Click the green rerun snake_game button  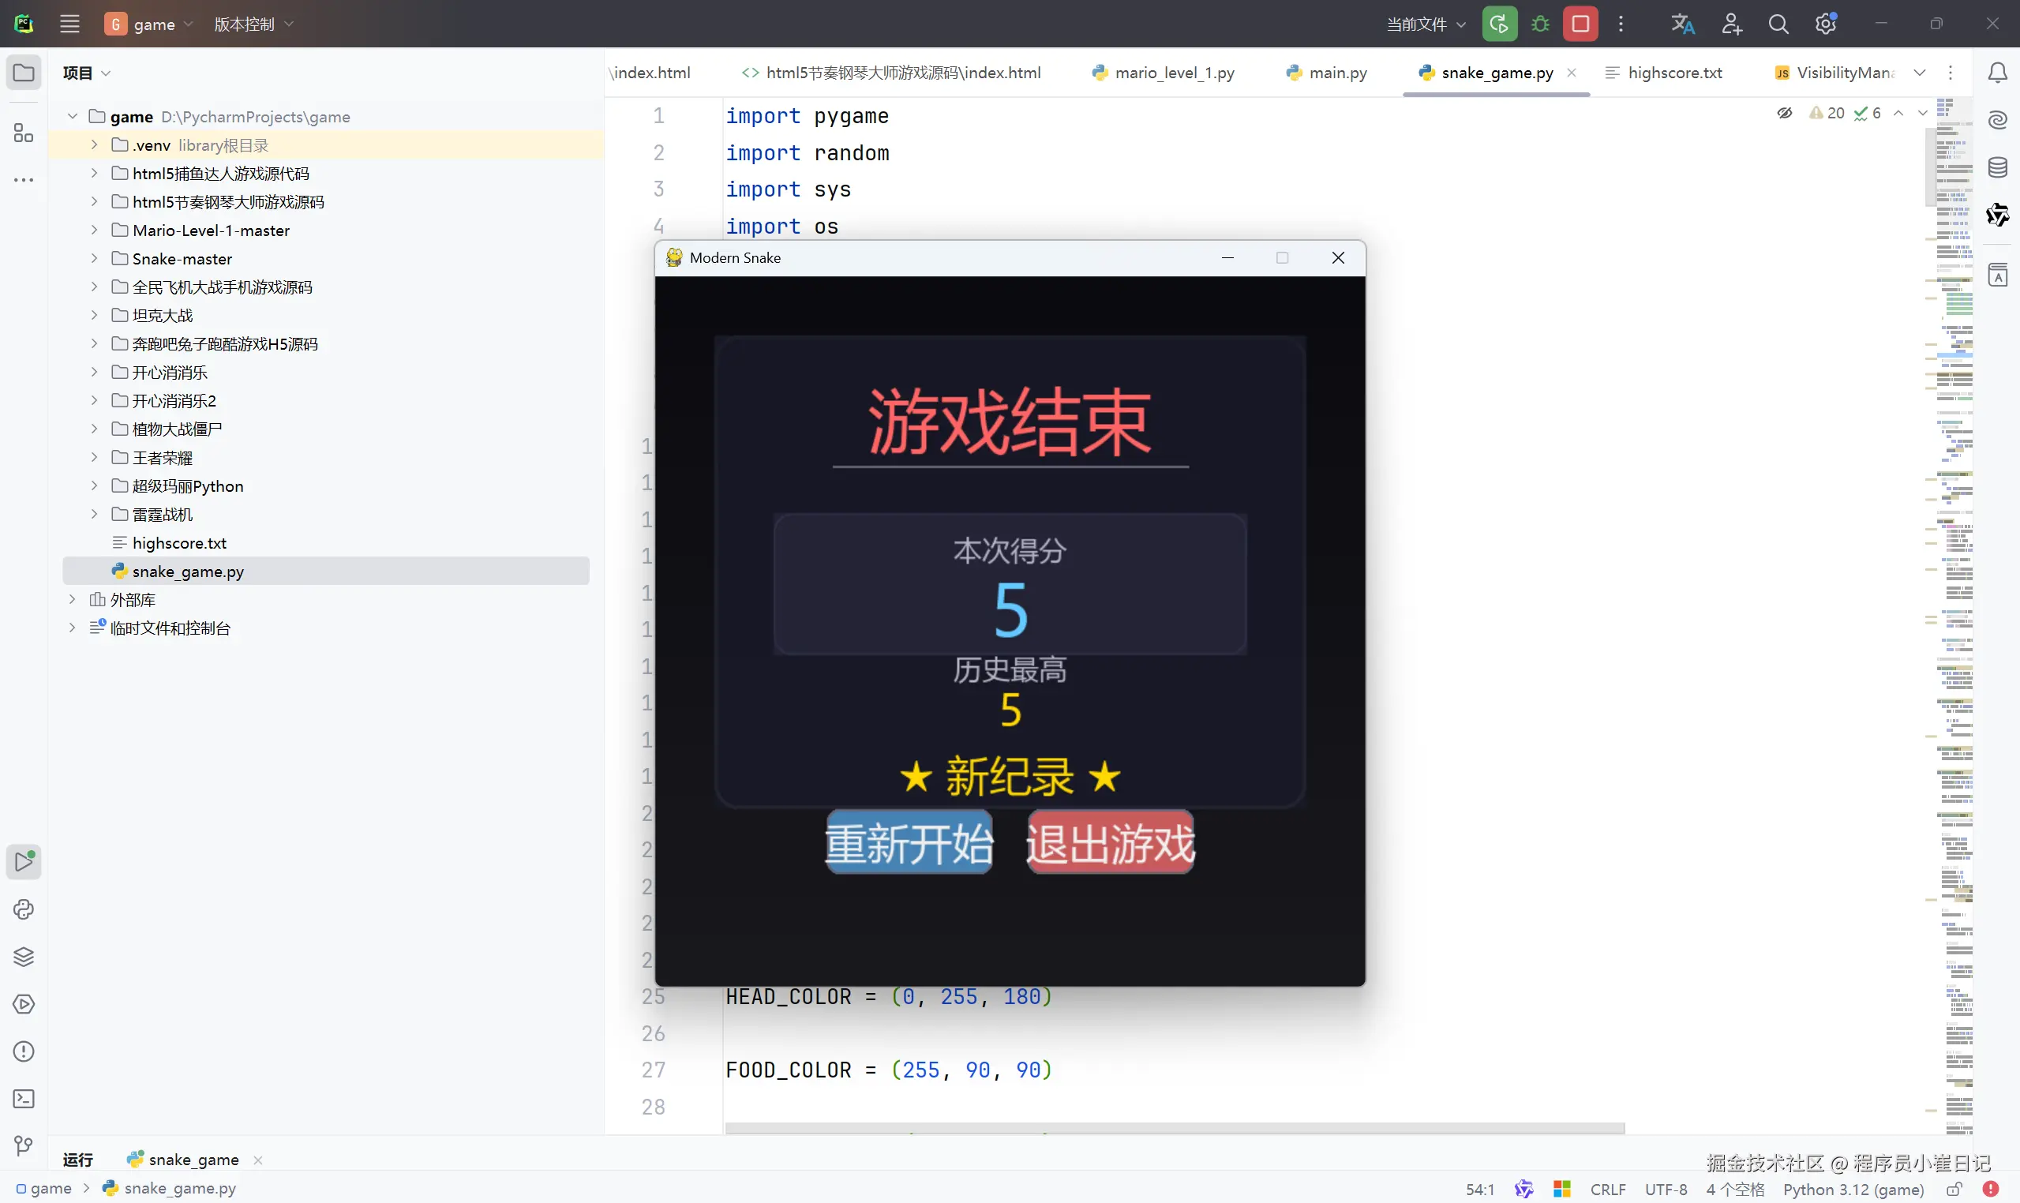click(x=1499, y=24)
